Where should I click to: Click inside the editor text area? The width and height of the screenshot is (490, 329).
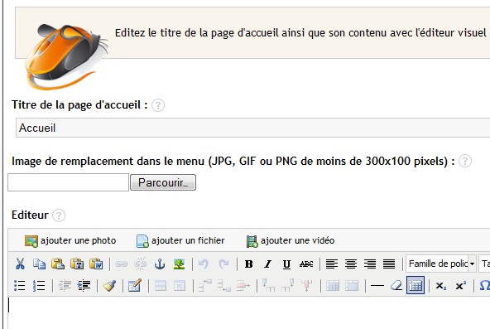coord(249,312)
